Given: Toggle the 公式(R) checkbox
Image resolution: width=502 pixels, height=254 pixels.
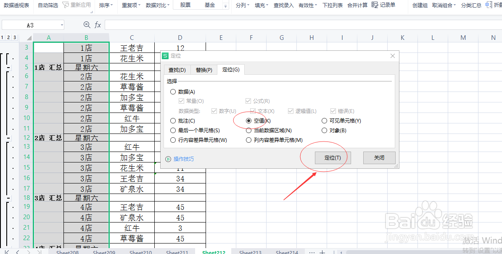Looking at the screenshot, I should pos(248,101).
